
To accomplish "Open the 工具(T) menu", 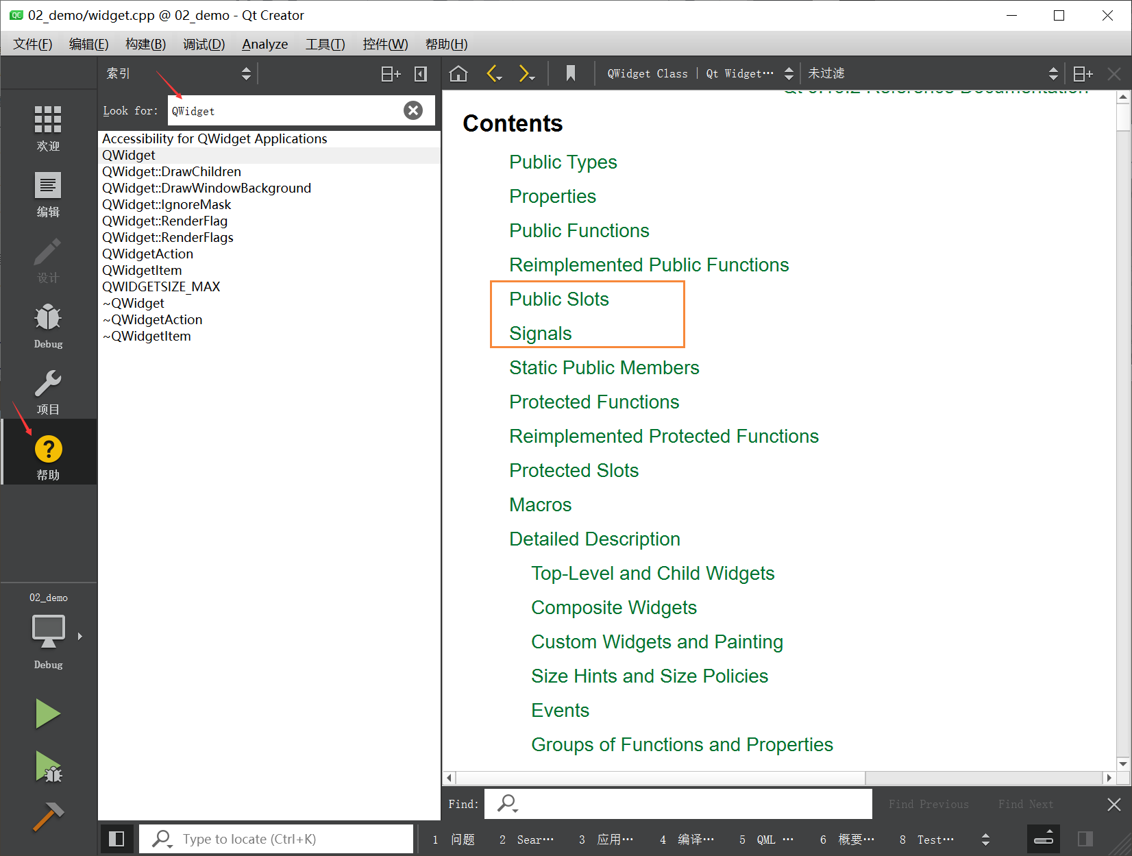I will 325,44.
